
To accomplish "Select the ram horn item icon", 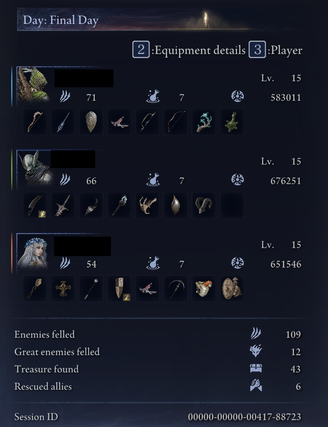I will 204,205.
